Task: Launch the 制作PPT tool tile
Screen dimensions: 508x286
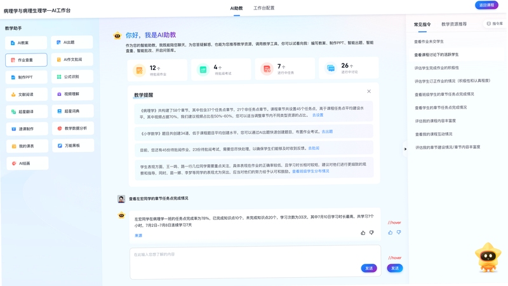Action: click(x=27, y=77)
